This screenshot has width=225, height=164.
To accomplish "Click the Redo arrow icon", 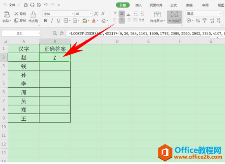I will (x=52, y=5).
